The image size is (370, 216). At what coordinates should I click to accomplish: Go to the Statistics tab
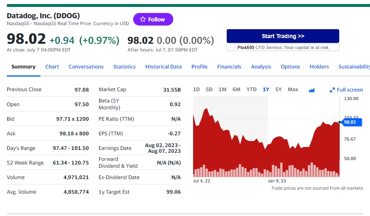point(124,66)
